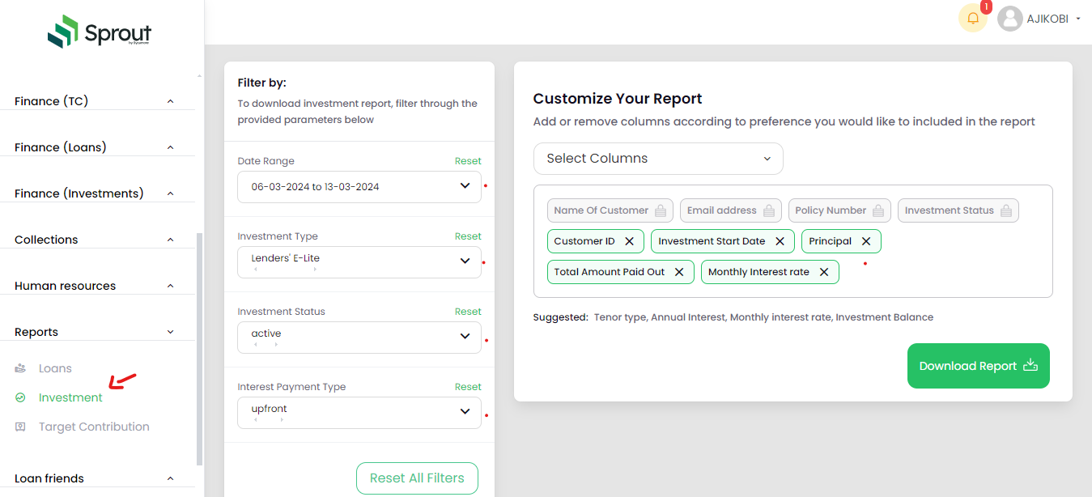The image size is (1092, 497).
Task: Click the AJIKOBI user avatar icon
Action: [1009, 19]
